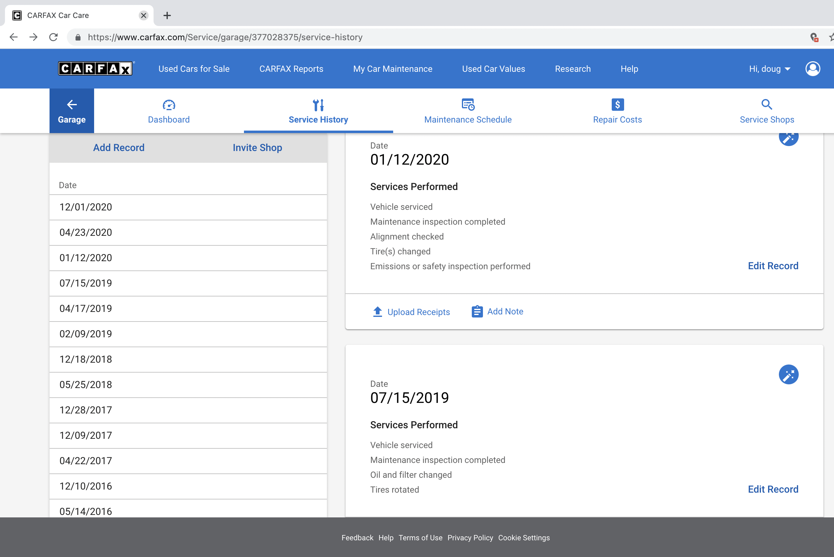Click the Maintenance Schedule calendar icon

tap(468, 105)
